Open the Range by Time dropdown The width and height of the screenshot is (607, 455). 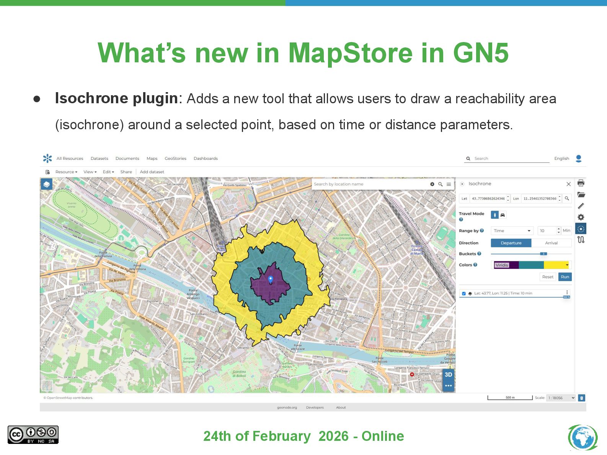pos(512,231)
